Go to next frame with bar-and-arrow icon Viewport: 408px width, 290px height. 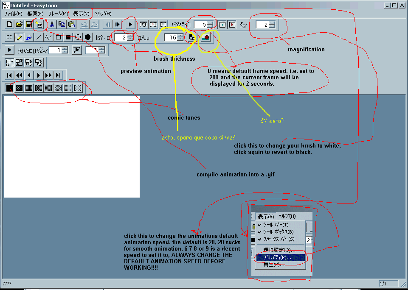(117, 25)
